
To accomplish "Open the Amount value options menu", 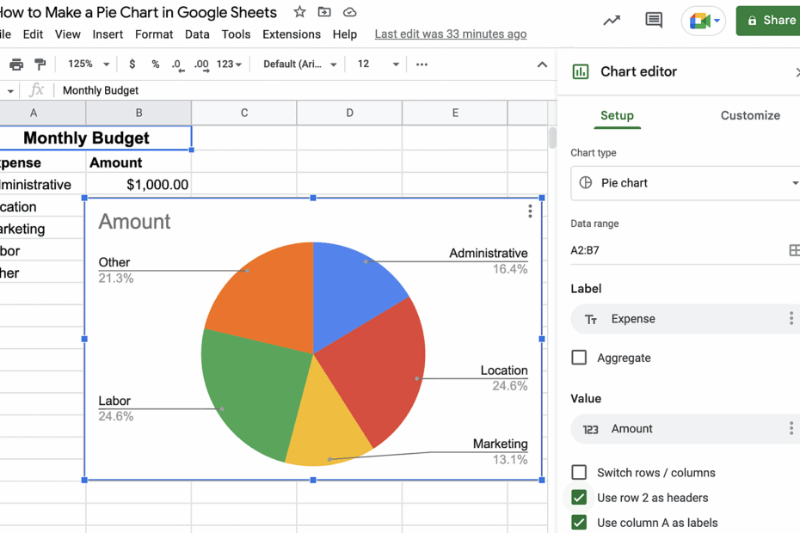I will click(x=791, y=428).
